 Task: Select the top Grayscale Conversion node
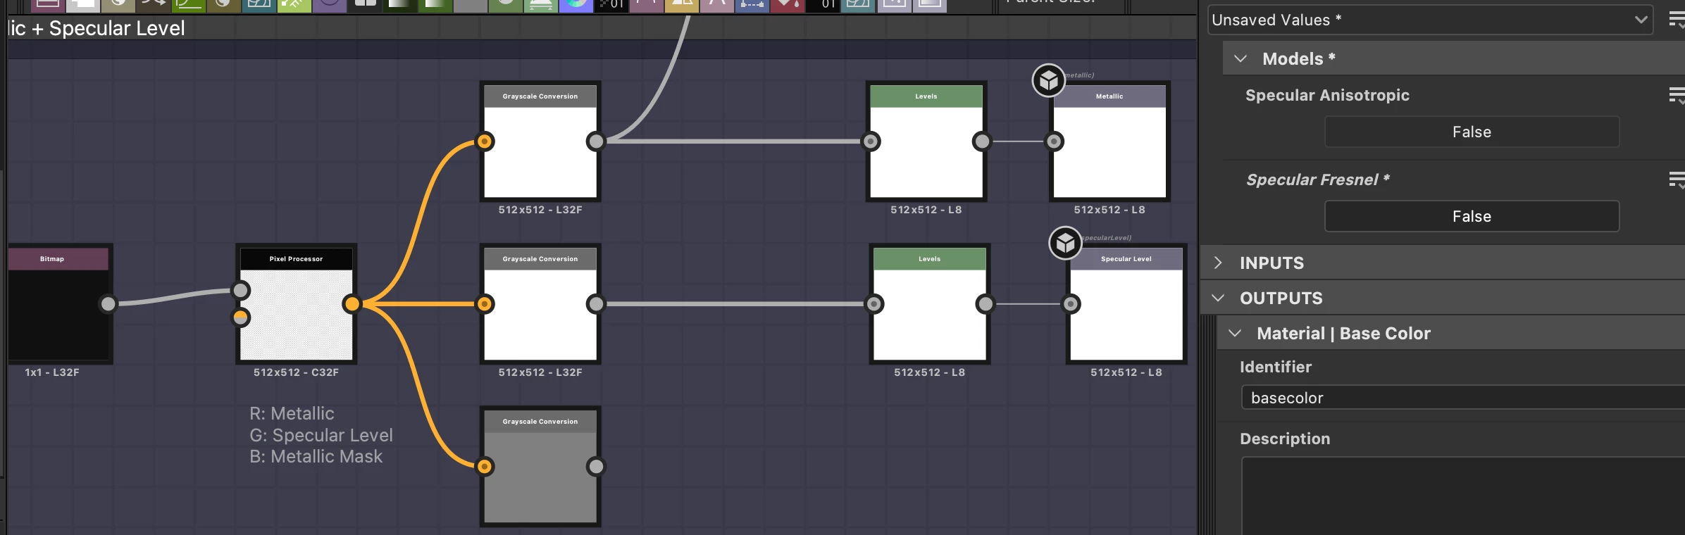pyautogui.click(x=540, y=141)
